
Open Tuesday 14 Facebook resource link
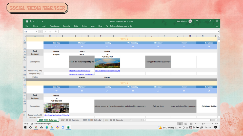click(107, 71)
